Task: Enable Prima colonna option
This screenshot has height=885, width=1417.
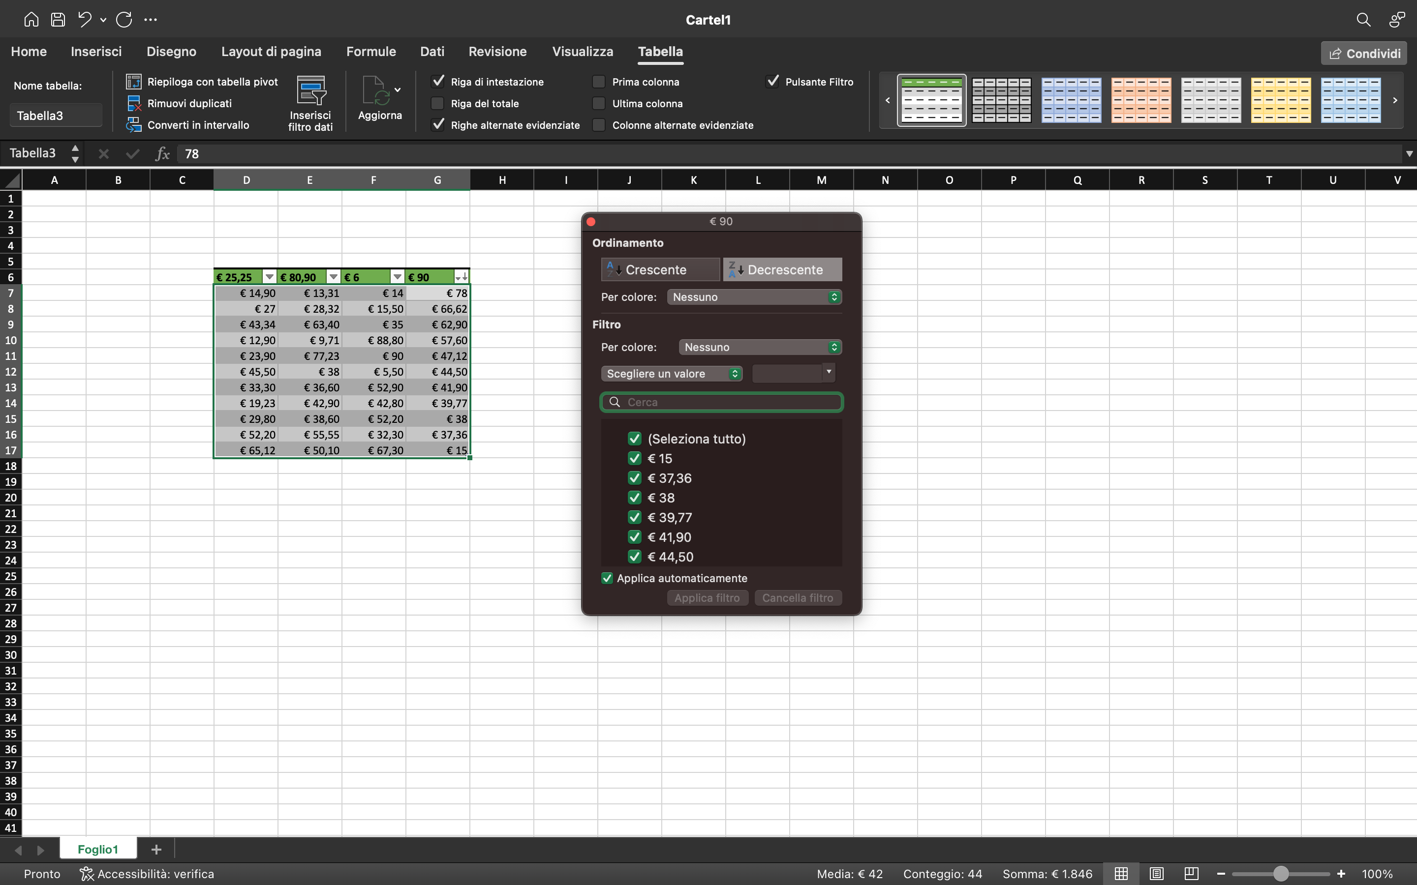Action: (598, 81)
